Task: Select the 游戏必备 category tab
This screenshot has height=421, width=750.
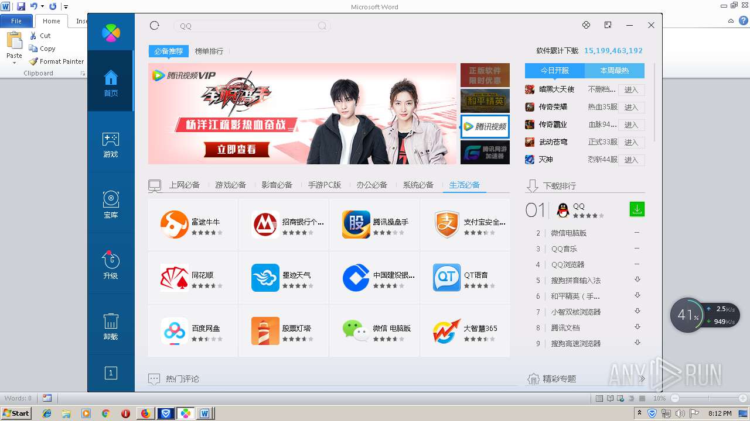Action: 230,185
